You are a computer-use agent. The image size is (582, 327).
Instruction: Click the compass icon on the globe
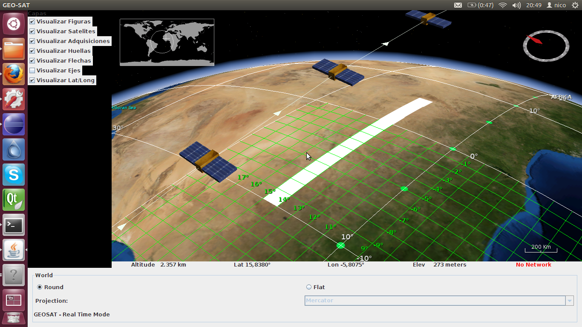click(546, 45)
